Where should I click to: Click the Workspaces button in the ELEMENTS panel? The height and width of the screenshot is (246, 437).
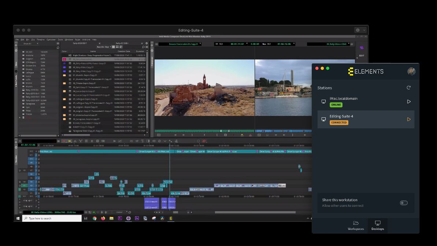click(356, 226)
